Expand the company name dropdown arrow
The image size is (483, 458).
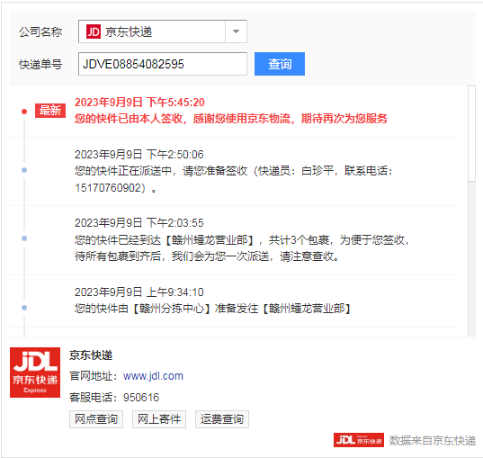236,31
